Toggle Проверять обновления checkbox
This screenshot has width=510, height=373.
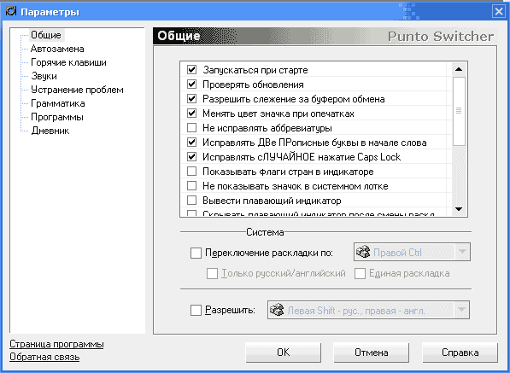pos(192,85)
